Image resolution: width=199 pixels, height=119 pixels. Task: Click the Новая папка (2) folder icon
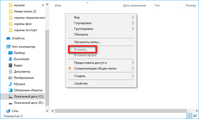(10, 11)
